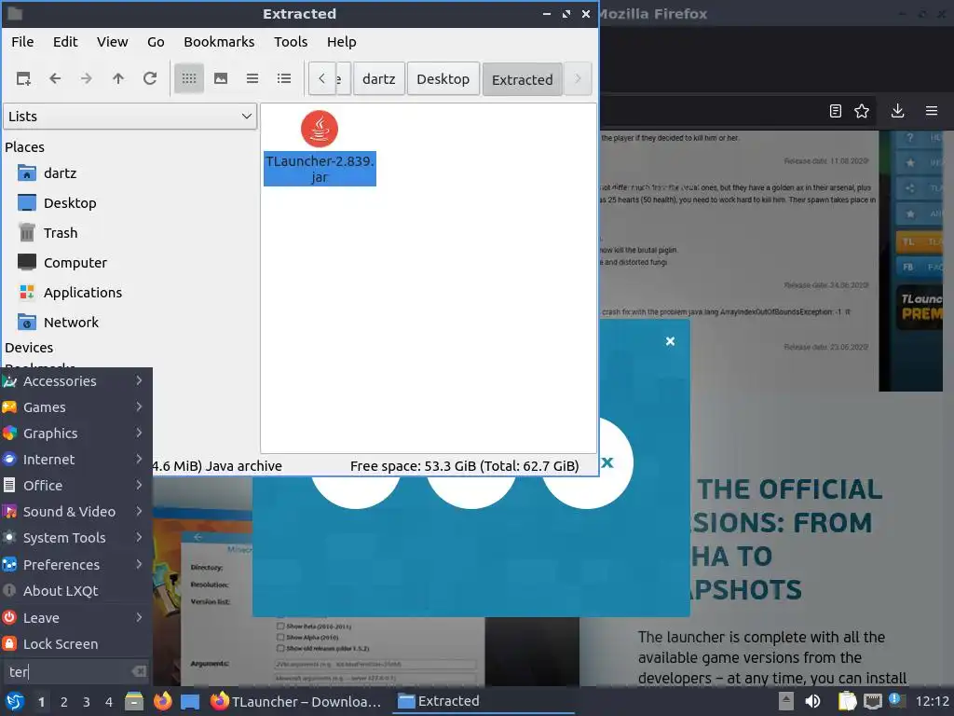The image size is (954, 716).
Task: Navigate to dartz in path bar
Action: tap(378, 79)
